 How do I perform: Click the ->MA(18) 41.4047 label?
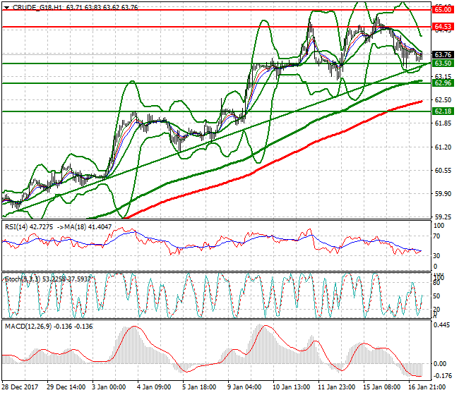click(84, 227)
